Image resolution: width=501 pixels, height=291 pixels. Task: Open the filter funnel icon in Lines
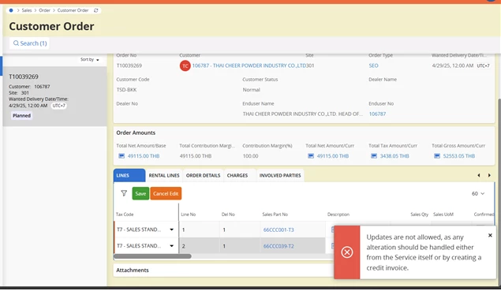124,193
